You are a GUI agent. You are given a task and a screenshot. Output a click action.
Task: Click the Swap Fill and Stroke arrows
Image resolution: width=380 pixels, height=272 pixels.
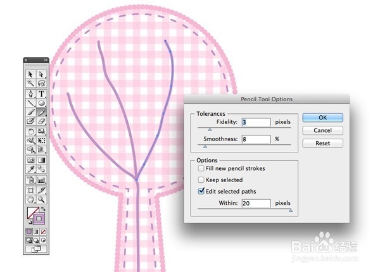[x=43, y=209]
